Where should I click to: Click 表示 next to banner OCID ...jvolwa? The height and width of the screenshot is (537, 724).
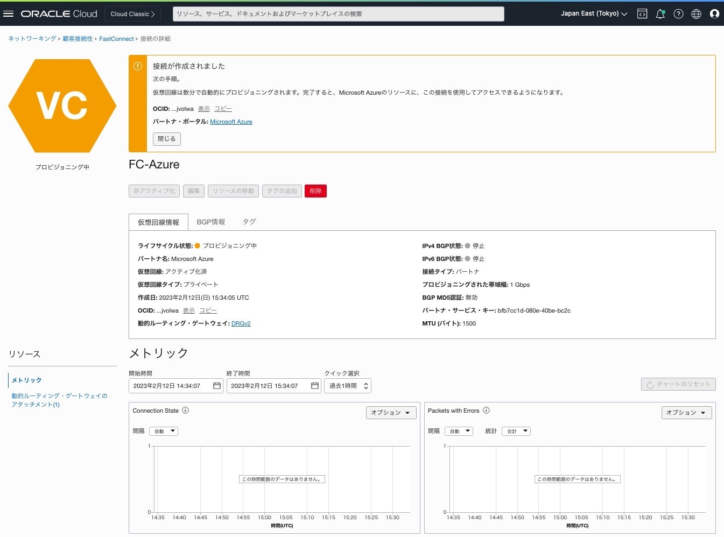pos(204,109)
